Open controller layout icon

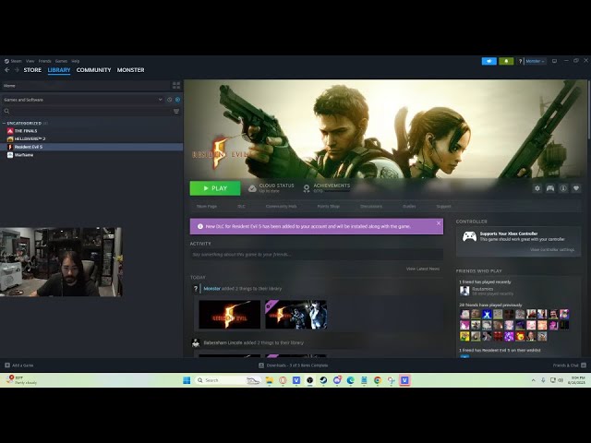550,188
